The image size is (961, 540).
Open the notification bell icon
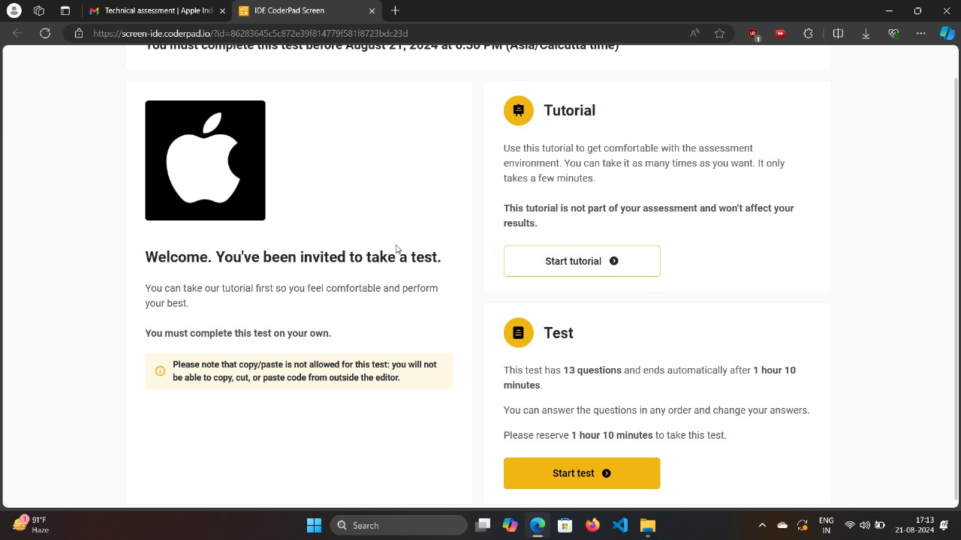pos(945,525)
